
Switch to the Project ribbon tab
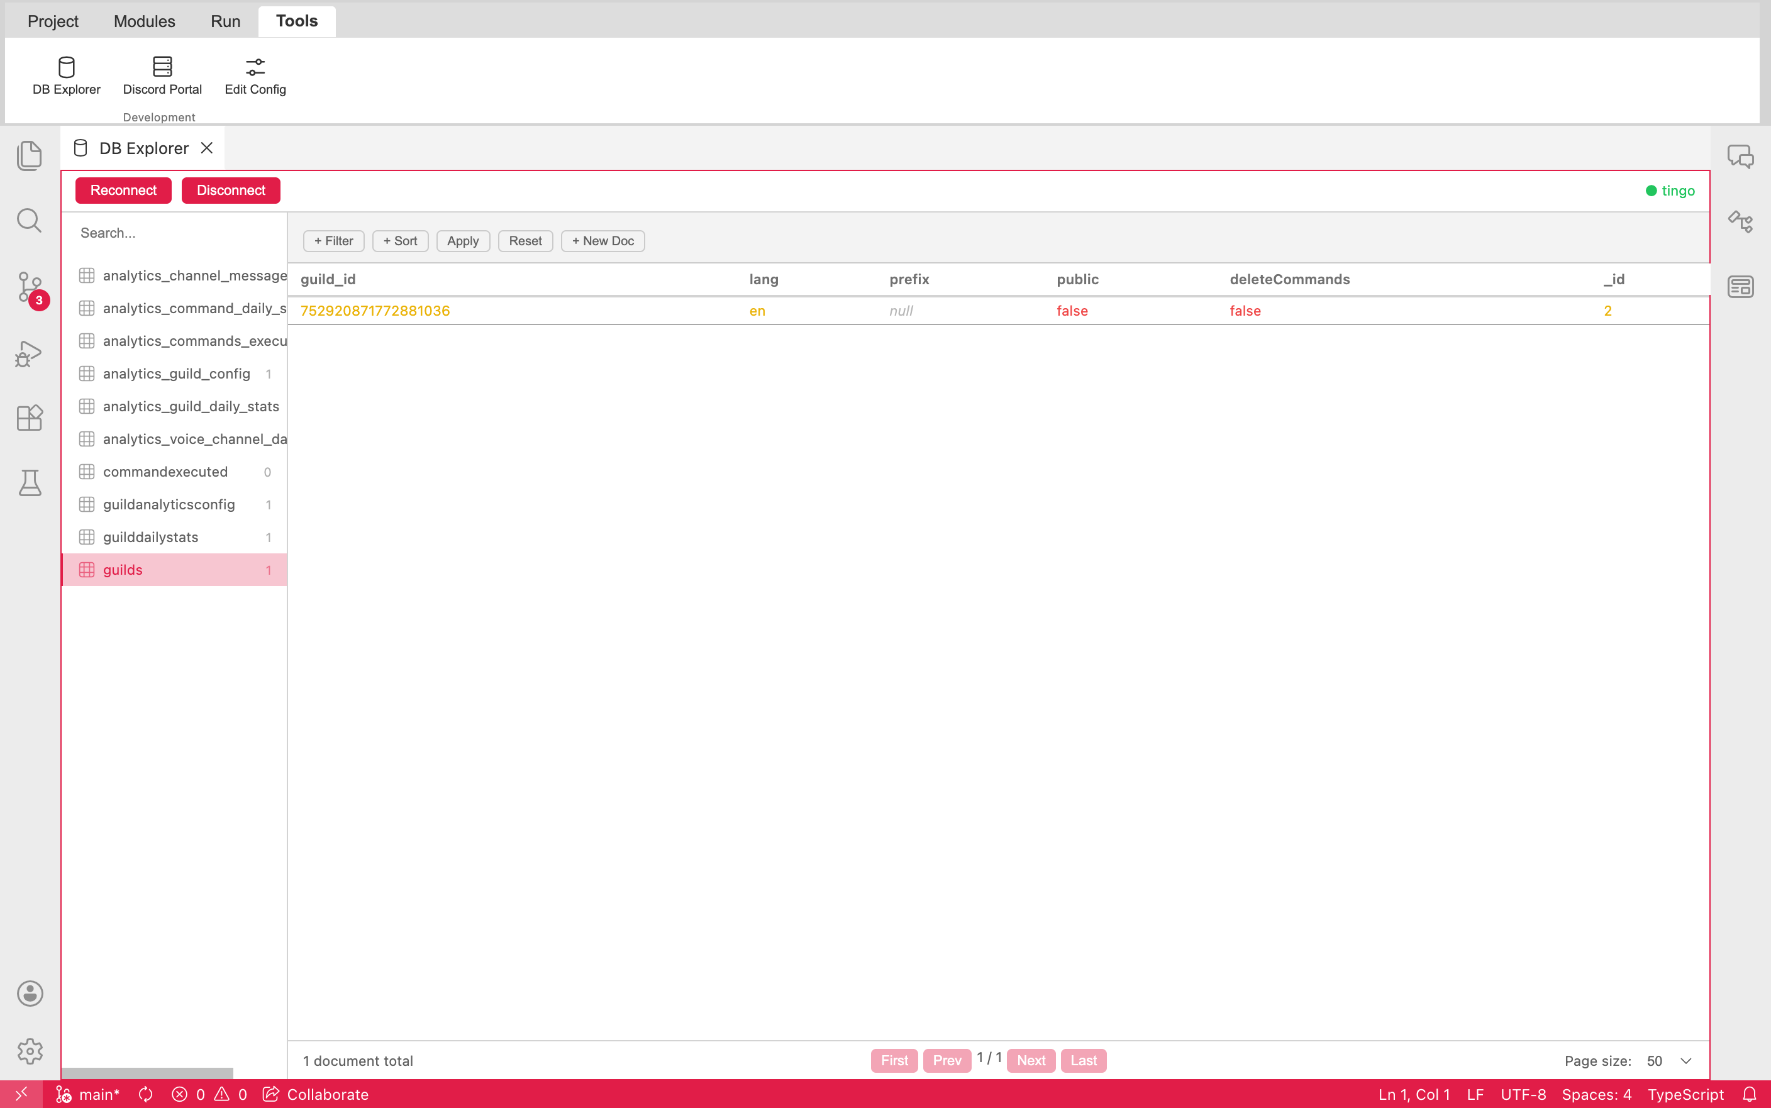tap(53, 21)
